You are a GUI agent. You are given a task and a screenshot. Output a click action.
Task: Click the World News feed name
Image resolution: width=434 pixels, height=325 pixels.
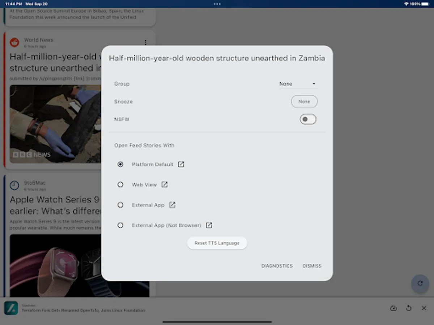pos(38,40)
